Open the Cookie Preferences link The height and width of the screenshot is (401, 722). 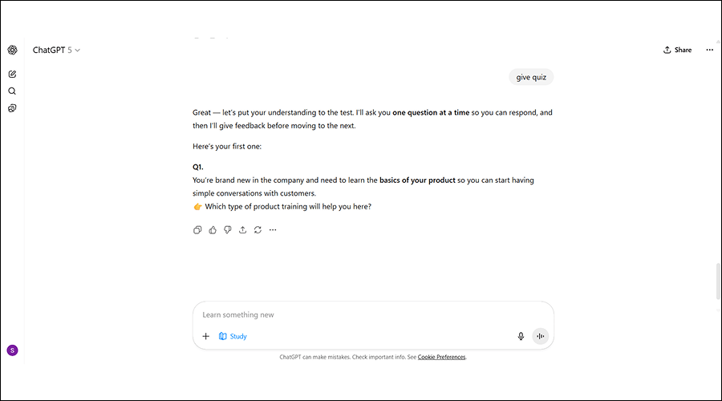point(441,357)
